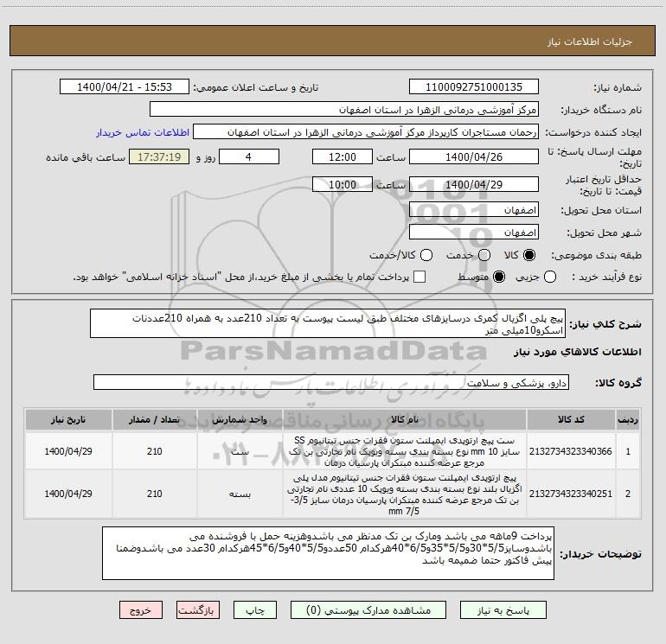666x644 pixels.
Task: Click the days remaining field showing 4
Action: (249, 157)
